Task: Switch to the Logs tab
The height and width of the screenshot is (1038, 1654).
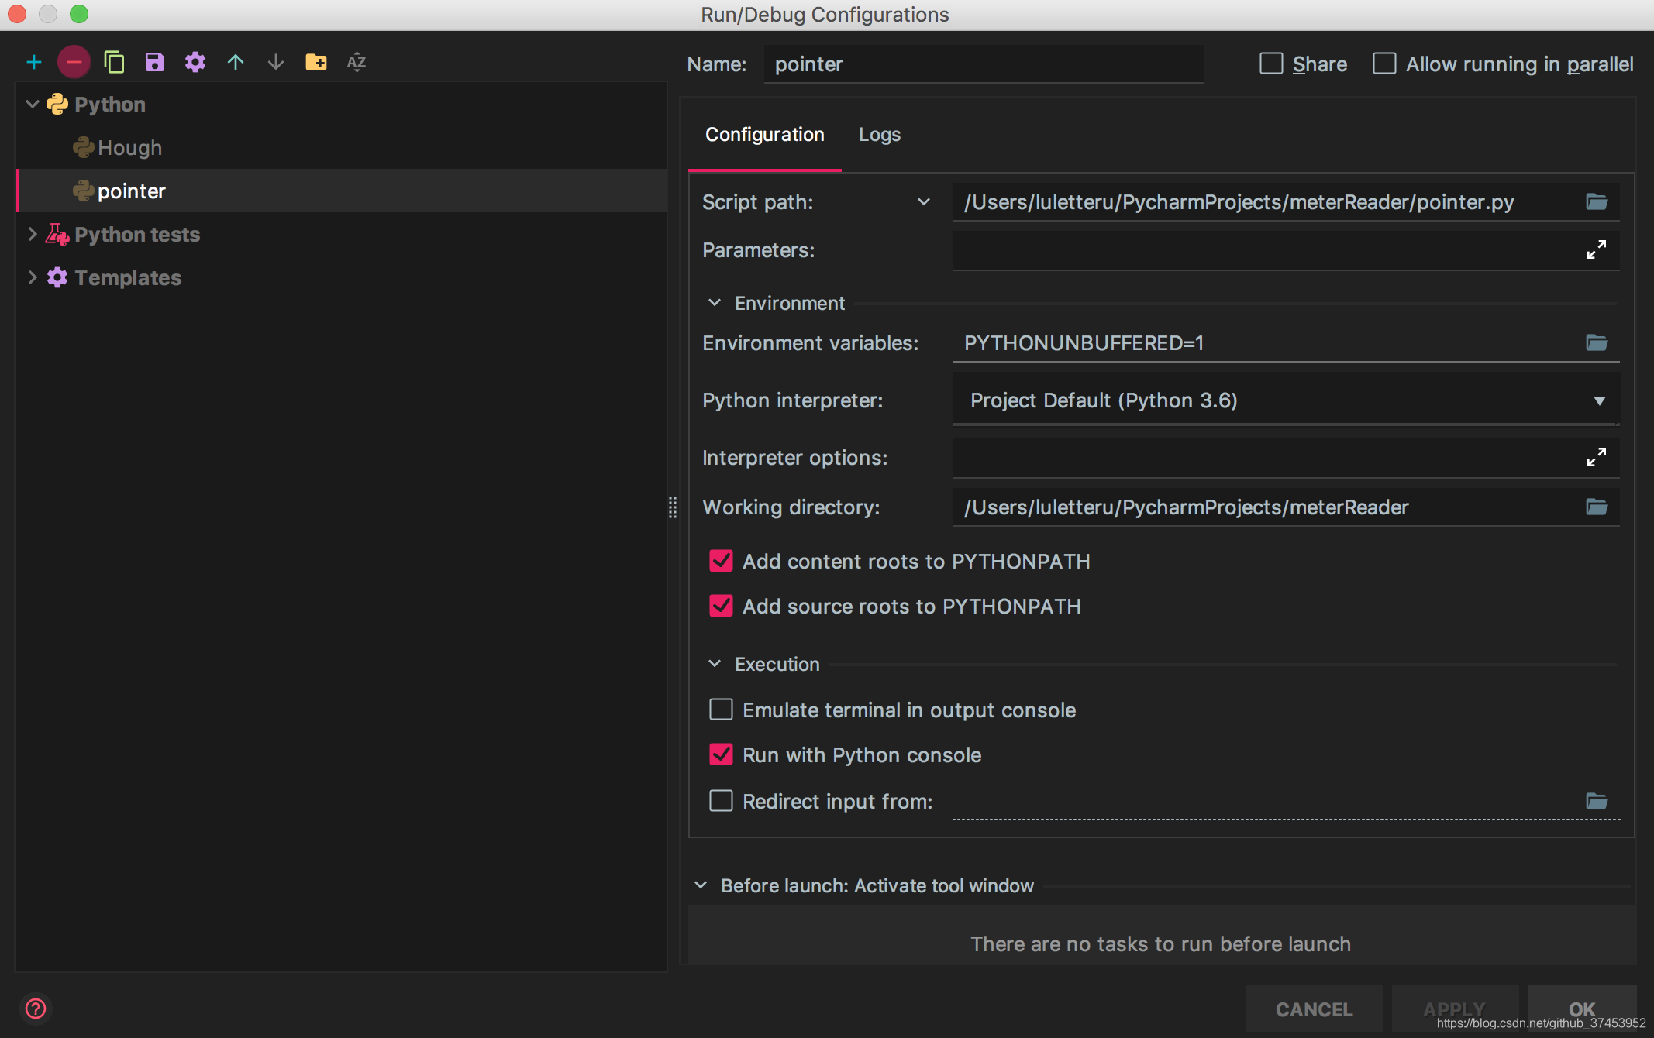Action: pyautogui.click(x=880, y=135)
